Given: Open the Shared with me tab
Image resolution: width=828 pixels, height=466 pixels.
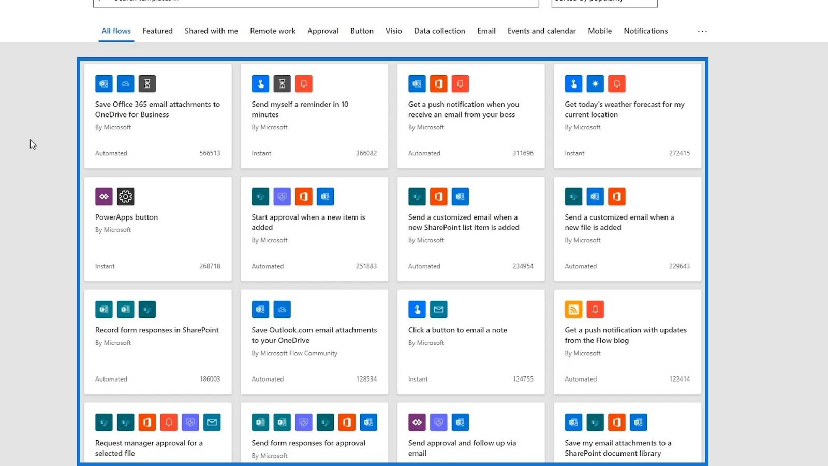Looking at the screenshot, I should 212,31.
